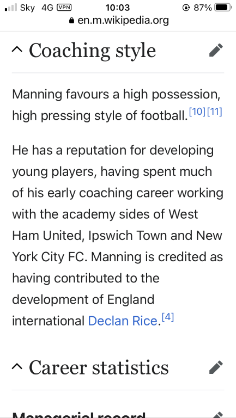Tap the Managerial record edit pencil icon
This screenshot has width=236, height=418.
tap(217, 415)
